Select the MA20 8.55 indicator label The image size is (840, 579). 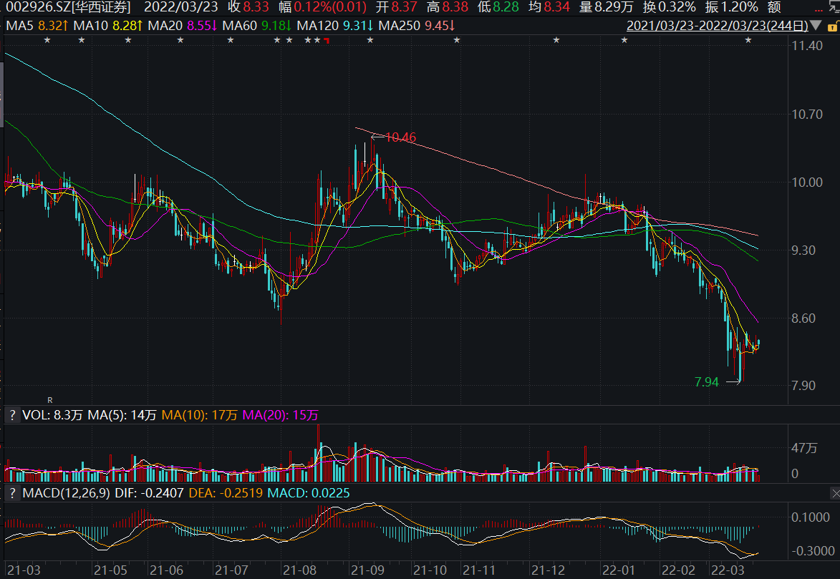(x=183, y=25)
